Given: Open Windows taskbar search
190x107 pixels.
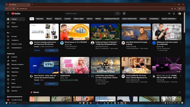Looking at the screenshot, I should point(10,103).
